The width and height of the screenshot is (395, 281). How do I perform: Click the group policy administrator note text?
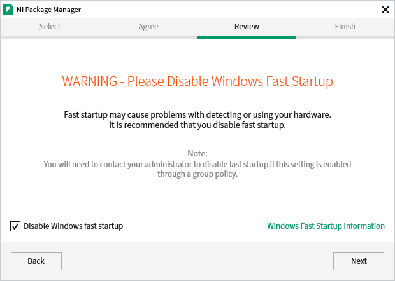pyautogui.click(x=197, y=169)
